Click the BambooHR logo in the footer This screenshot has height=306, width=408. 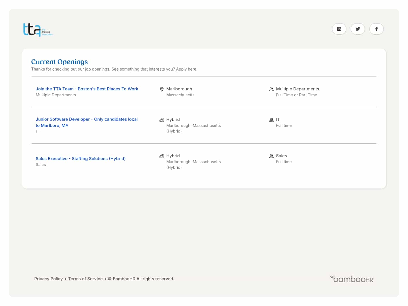pos(352,279)
